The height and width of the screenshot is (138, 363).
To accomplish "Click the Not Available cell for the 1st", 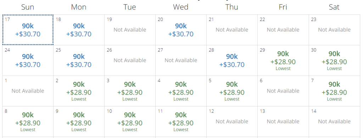I will pyautogui.click(x=28, y=91).
